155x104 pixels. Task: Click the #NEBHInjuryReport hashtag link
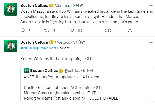tap(38, 48)
